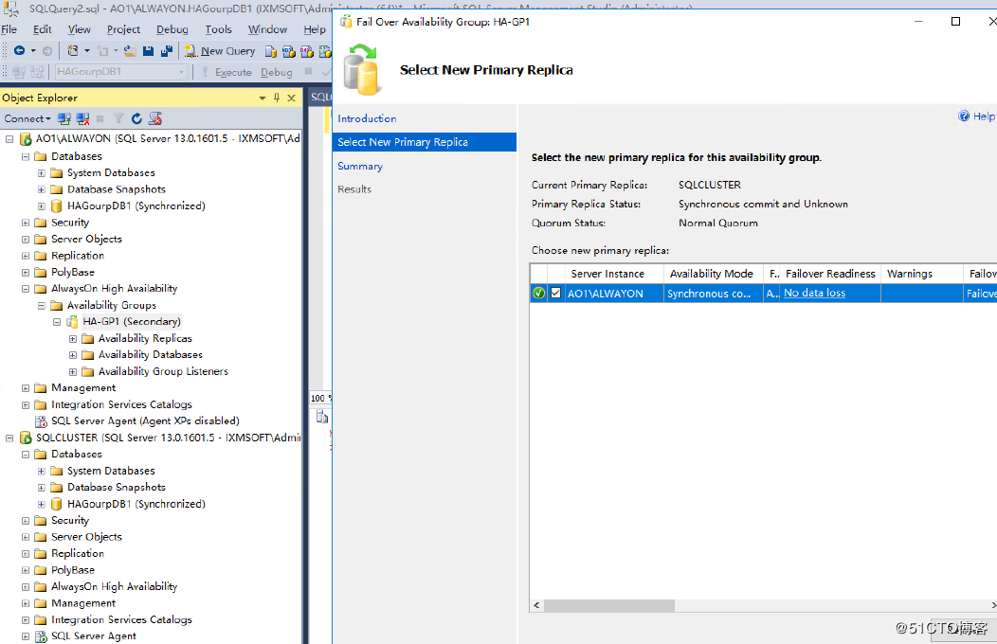Click the Refresh icon in Object Explorer
Image resolution: width=997 pixels, height=644 pixels.
[x=136, y=118]
